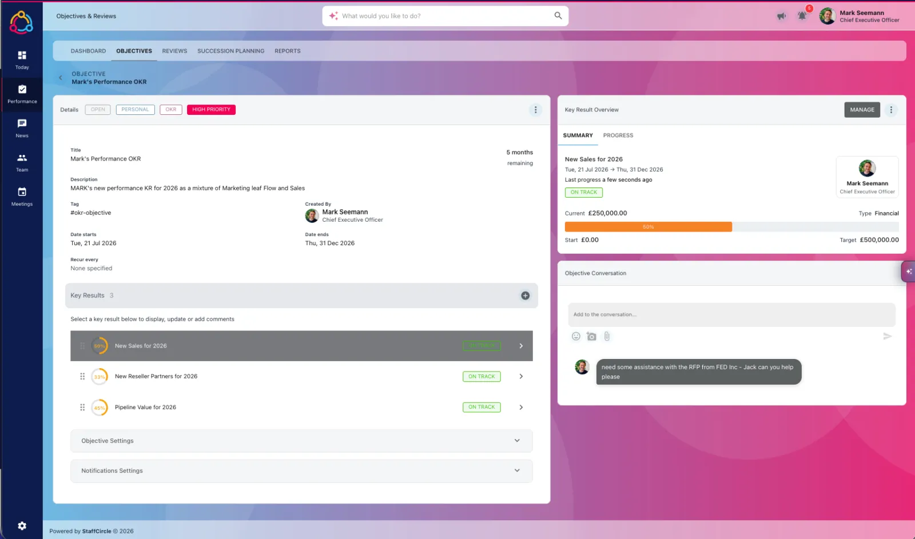Viewport: 915px width, 539px height.
Task: Insert an emoji into the conversation
Action: [x=576, y=336]
